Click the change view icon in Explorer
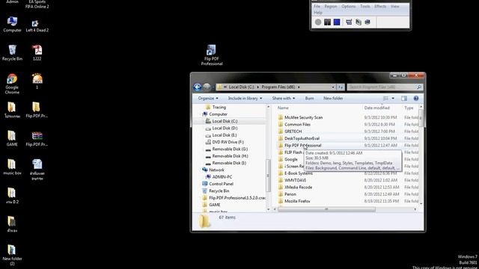 pyautogui.click(x=386, y=98)
